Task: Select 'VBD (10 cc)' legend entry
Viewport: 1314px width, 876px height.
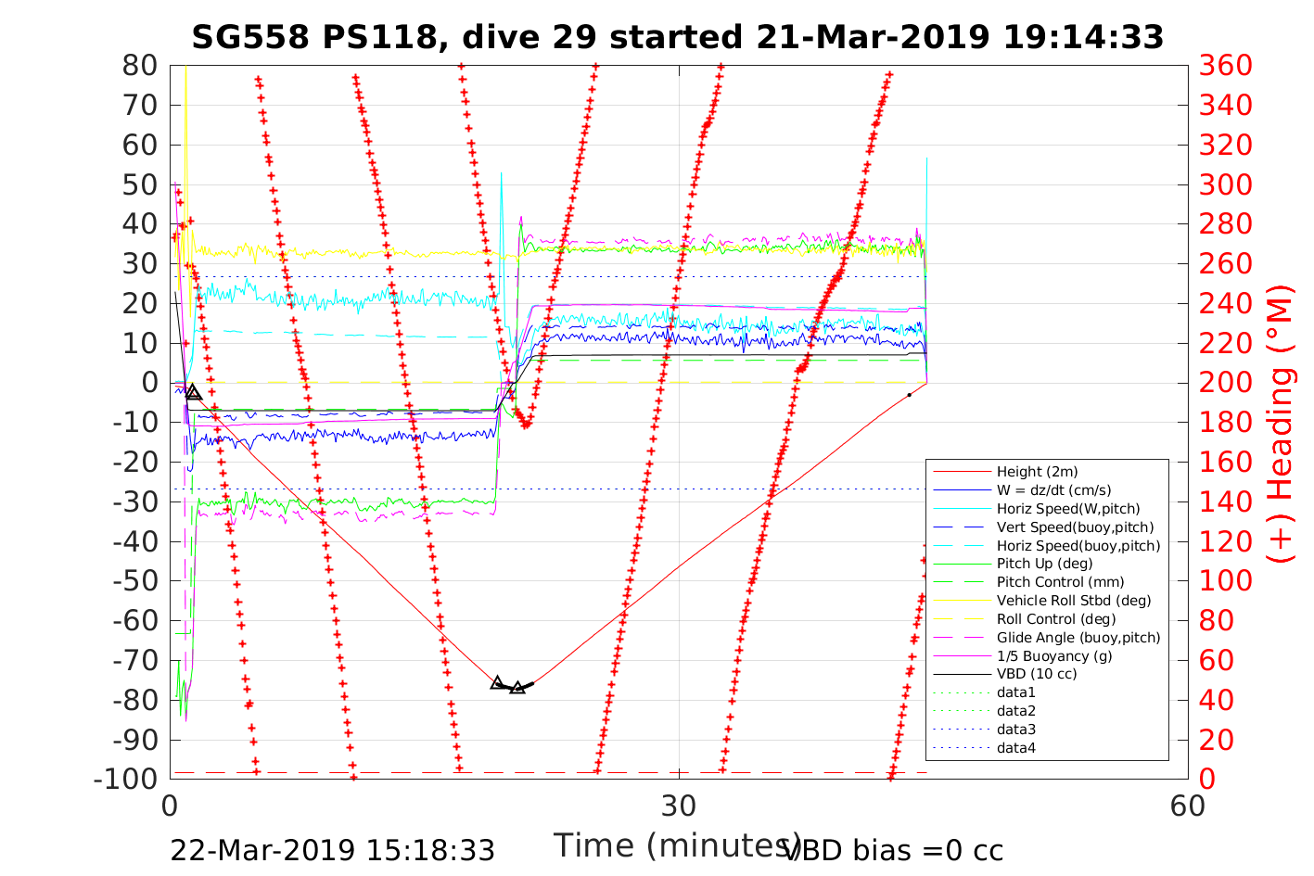Action: (1037, 674)
